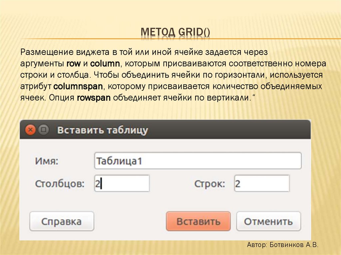Click the author line Ботвинков А.В.
The image size is (341, 255).
(282, 245)
